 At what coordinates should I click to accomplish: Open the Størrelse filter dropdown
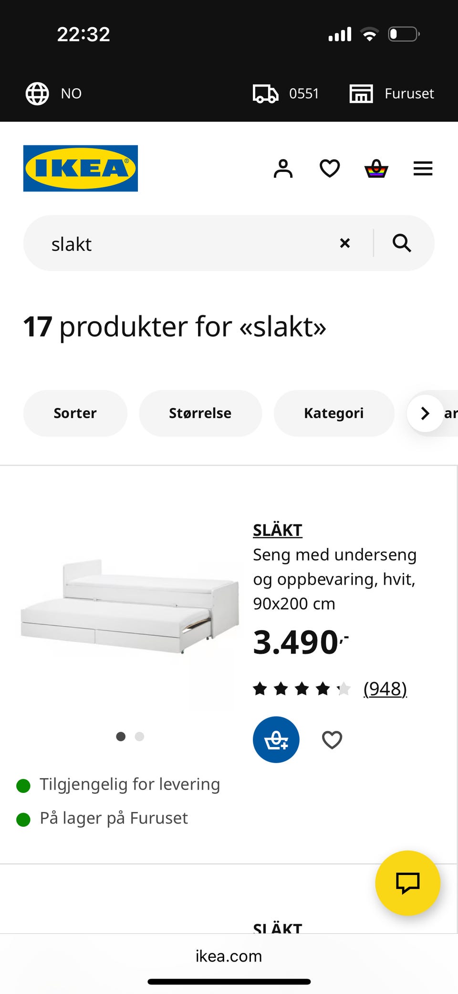(200, 413)
